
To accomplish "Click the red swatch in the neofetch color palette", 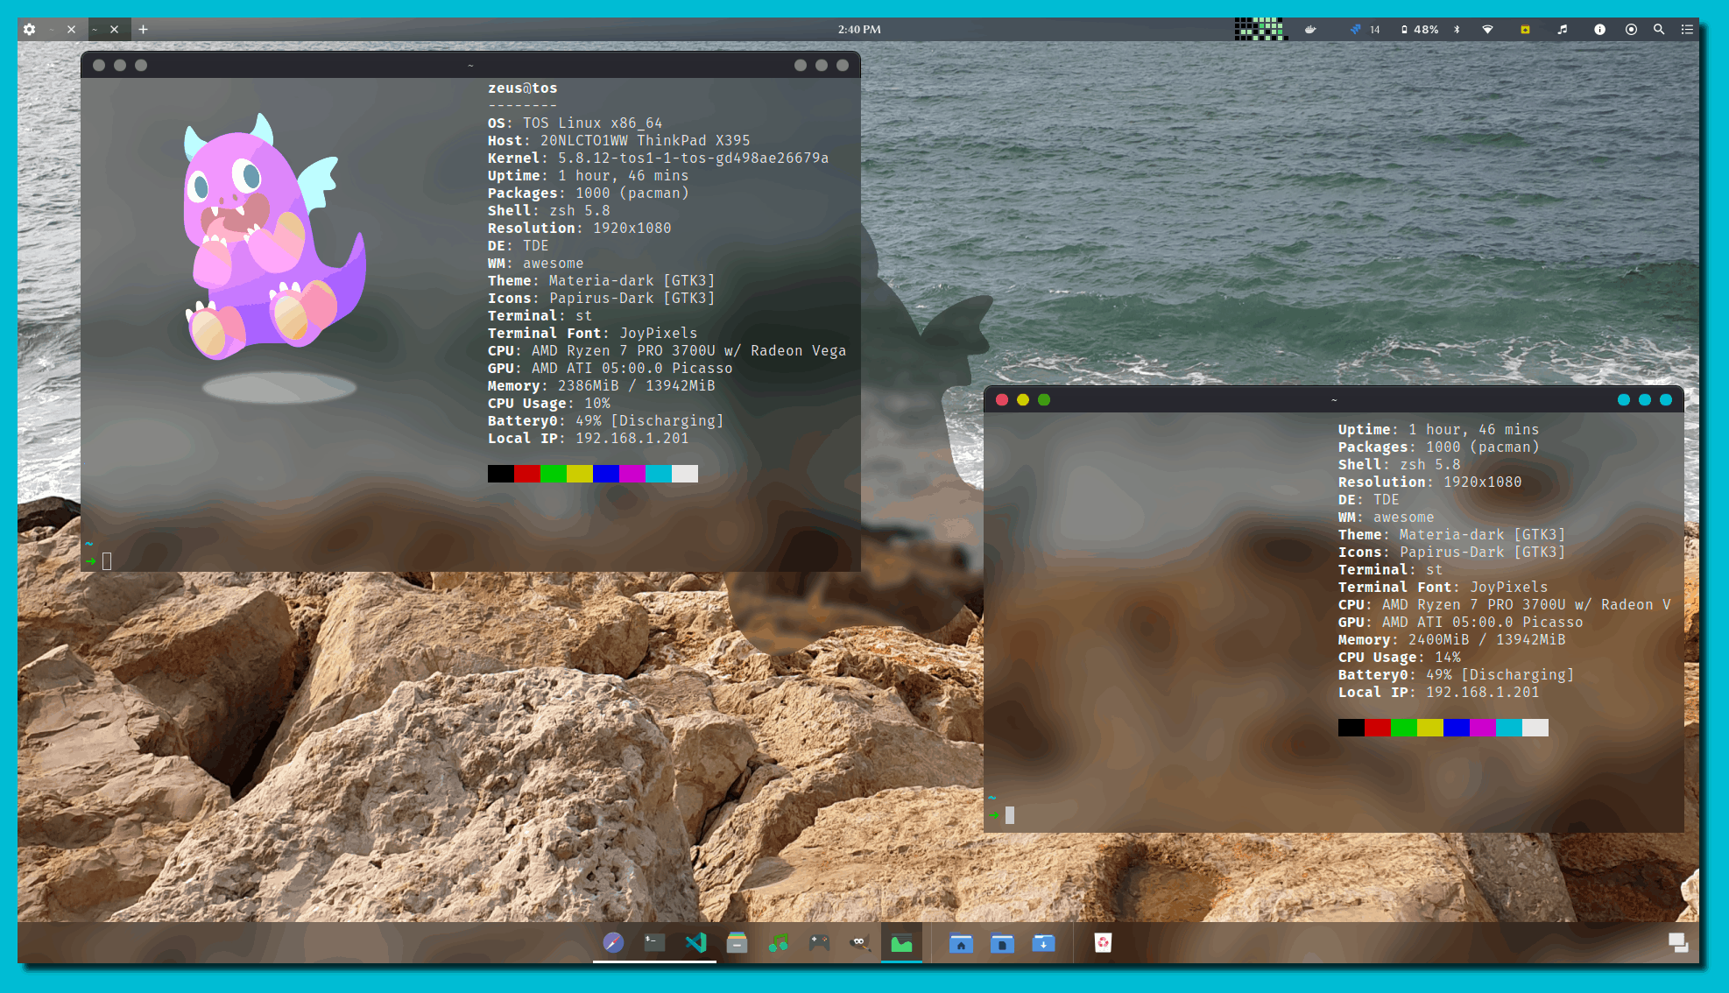I will tap(526, 473).
